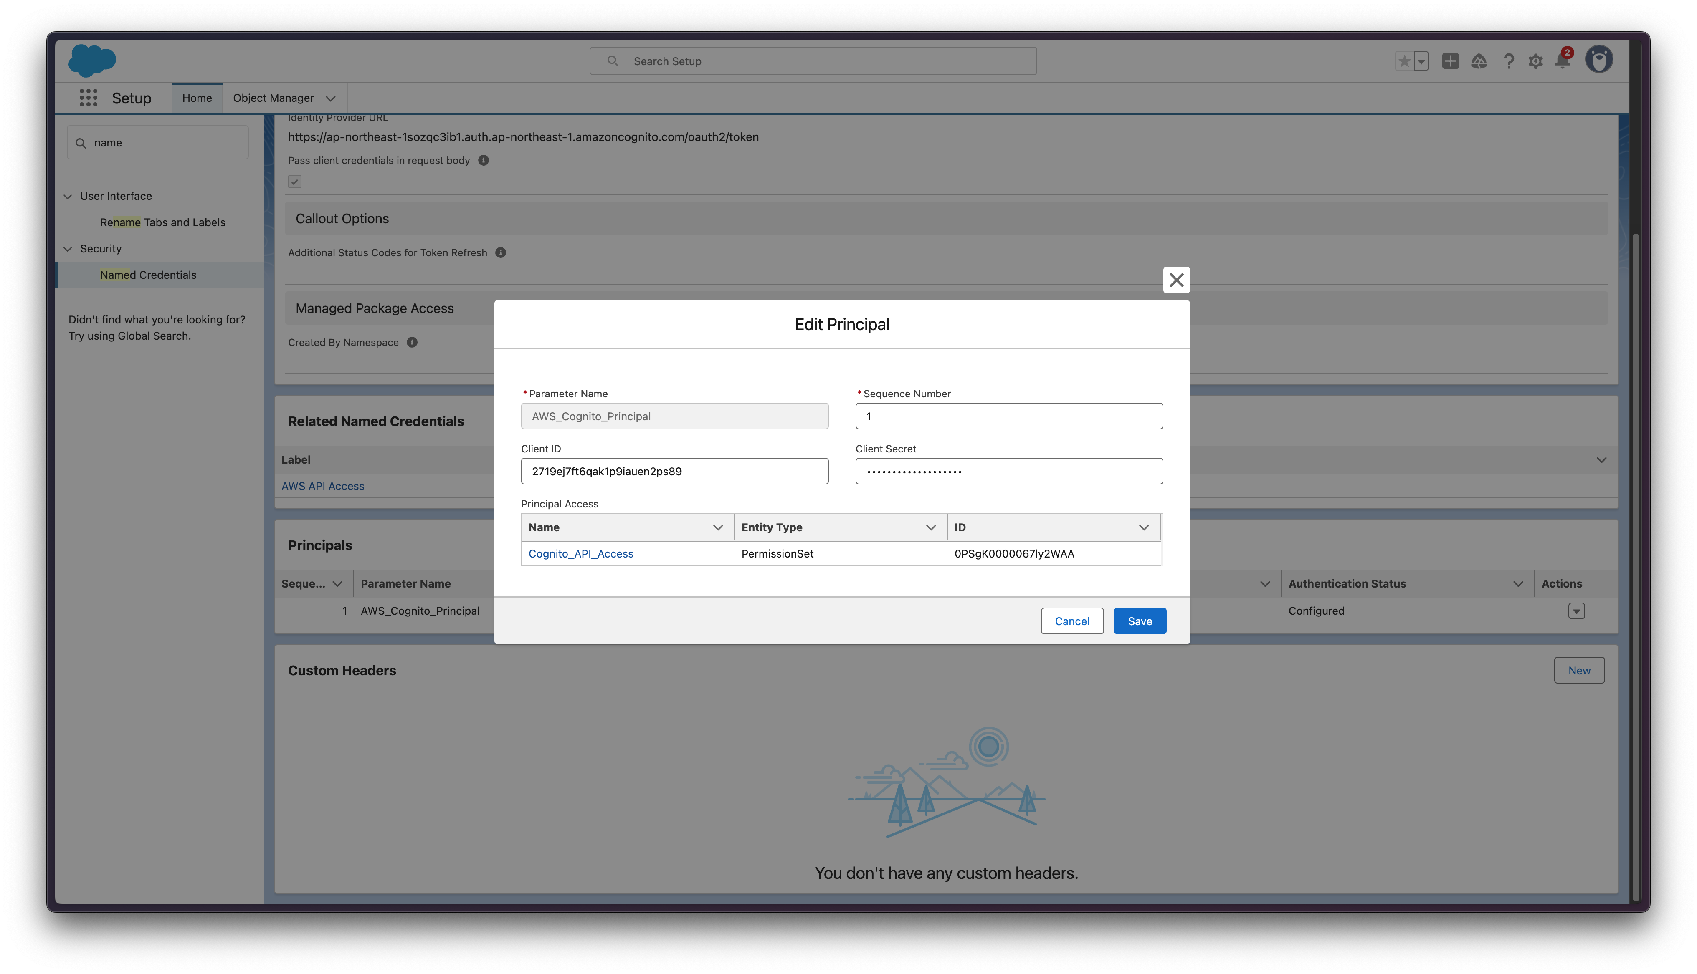Click the Actions column header
1697x974 pixels.
tap(1561, 583)
